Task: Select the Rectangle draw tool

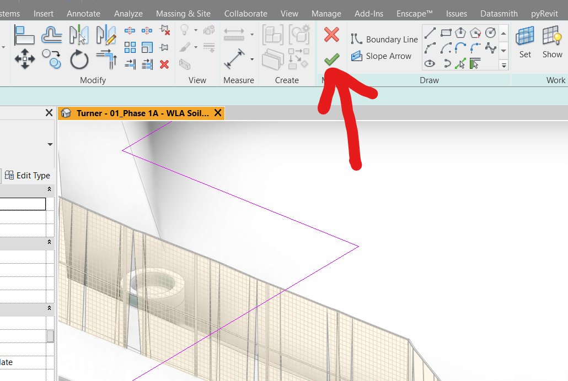Action: 446,33
